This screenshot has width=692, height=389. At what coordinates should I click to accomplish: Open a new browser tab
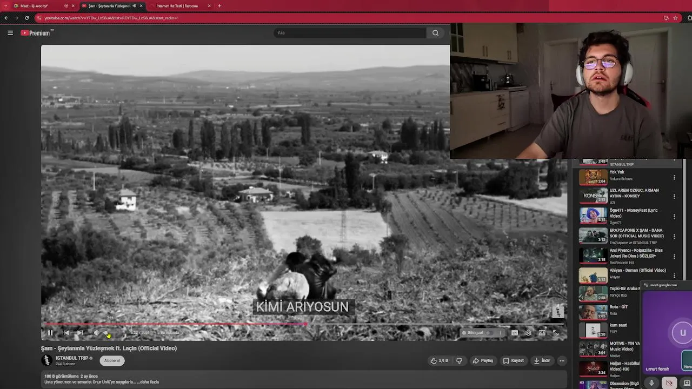[219, 6]
